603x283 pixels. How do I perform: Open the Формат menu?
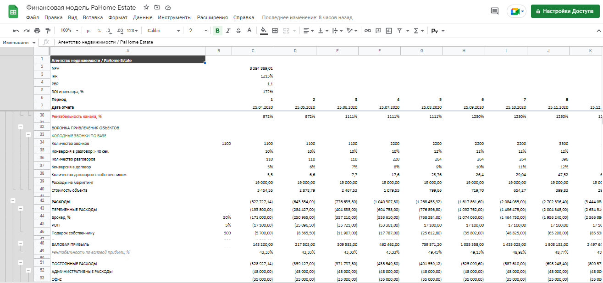(x=118, y=17)
